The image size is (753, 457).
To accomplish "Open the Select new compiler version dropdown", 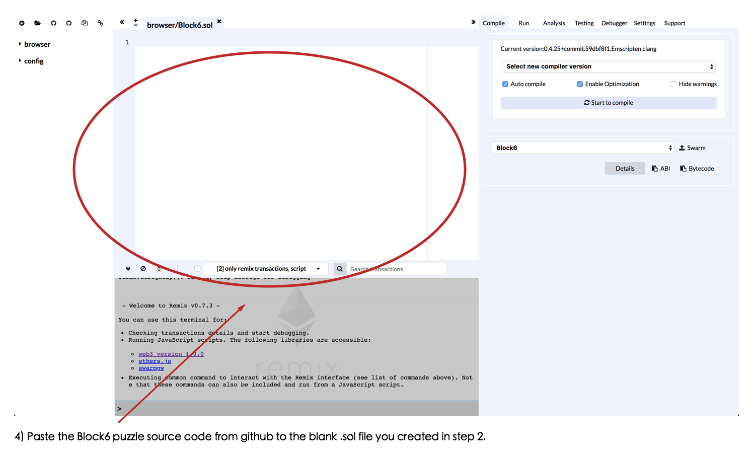I will click(609, 66).
